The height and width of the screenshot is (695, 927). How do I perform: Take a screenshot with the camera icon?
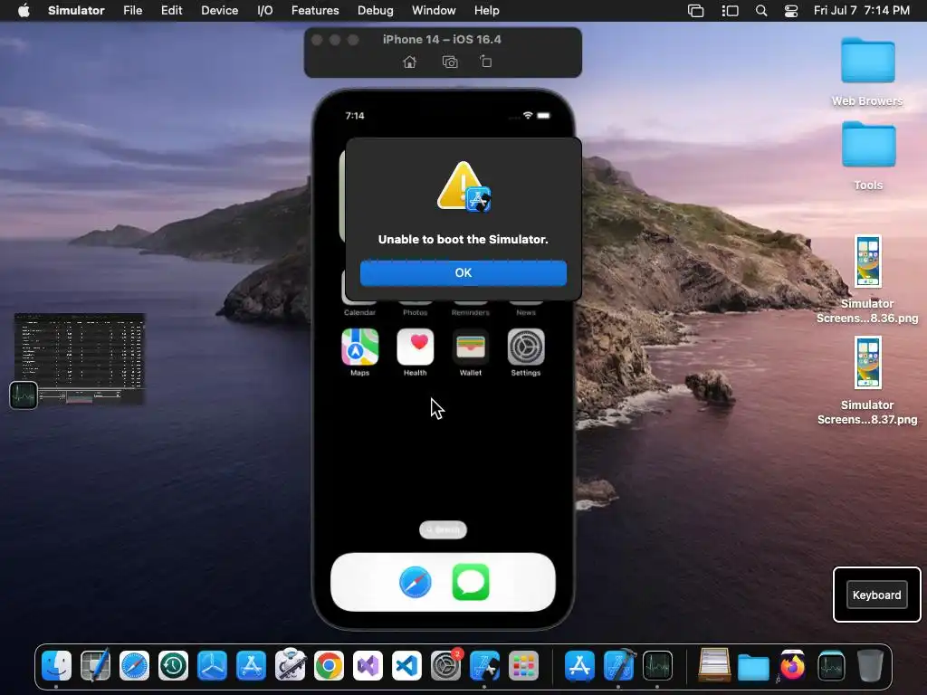(x=450, y=62)
